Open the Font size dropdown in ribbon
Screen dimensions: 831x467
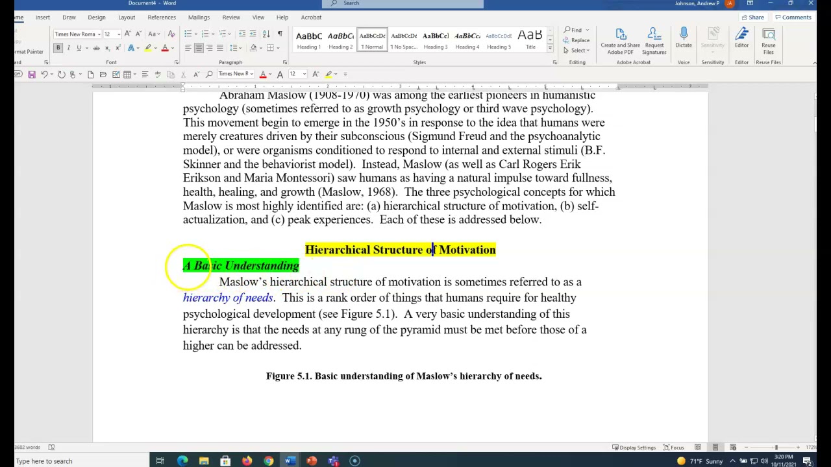pos(118,34)
